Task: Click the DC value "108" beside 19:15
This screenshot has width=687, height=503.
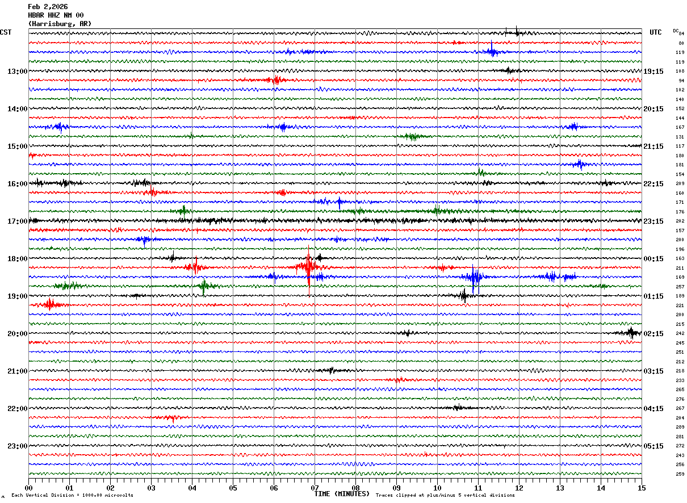Action: 680,72
